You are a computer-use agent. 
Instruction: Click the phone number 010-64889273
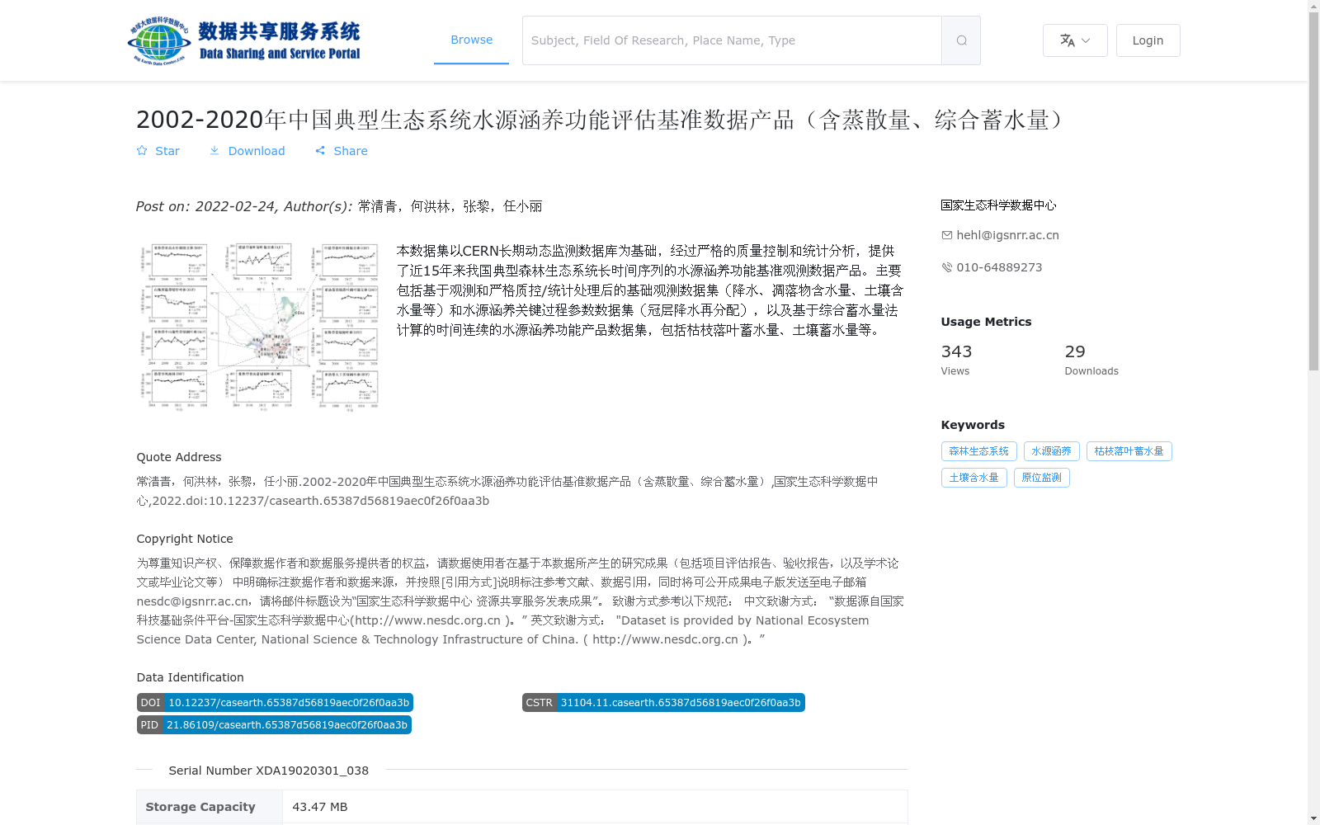999,267
